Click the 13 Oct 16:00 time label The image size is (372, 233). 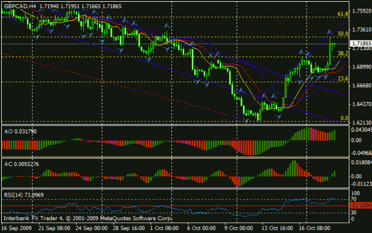coord(277,228)
